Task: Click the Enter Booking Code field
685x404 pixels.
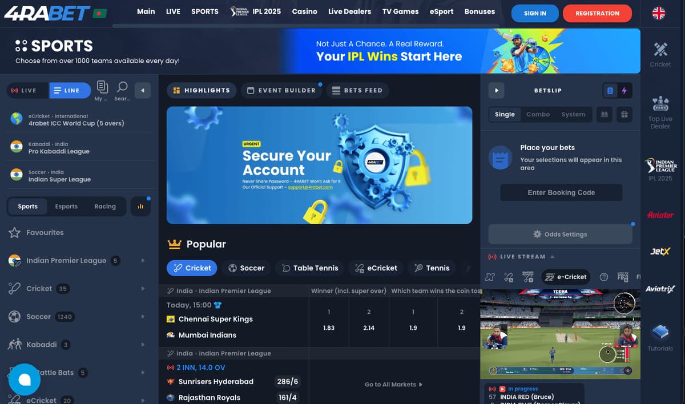Action: (561, 192)
